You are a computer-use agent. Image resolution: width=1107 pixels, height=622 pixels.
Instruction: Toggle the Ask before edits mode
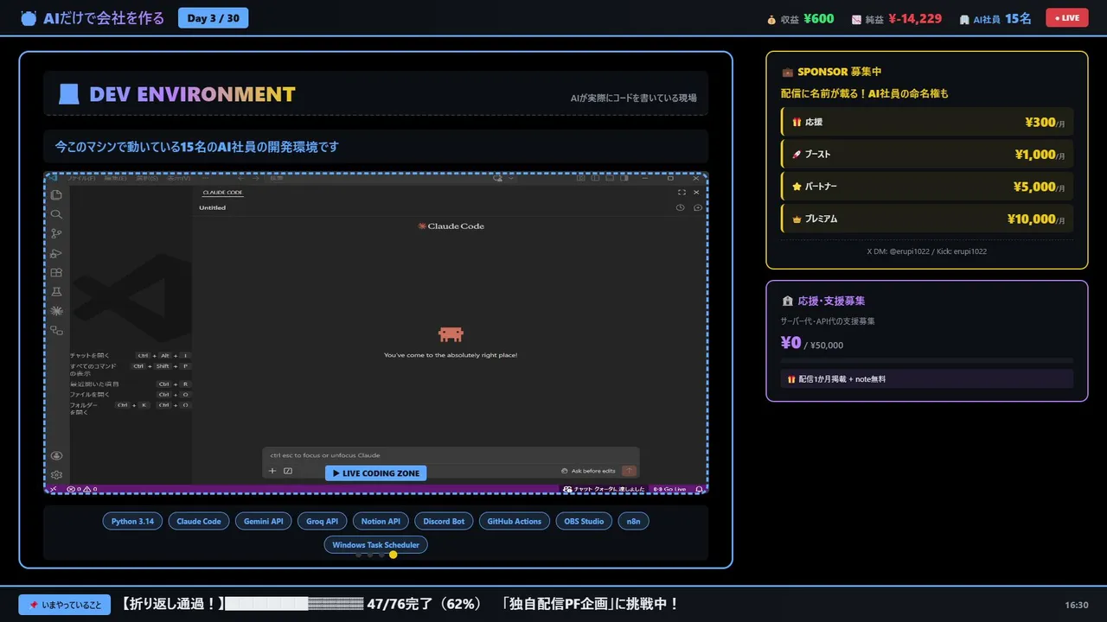click(x=588, y=471)
